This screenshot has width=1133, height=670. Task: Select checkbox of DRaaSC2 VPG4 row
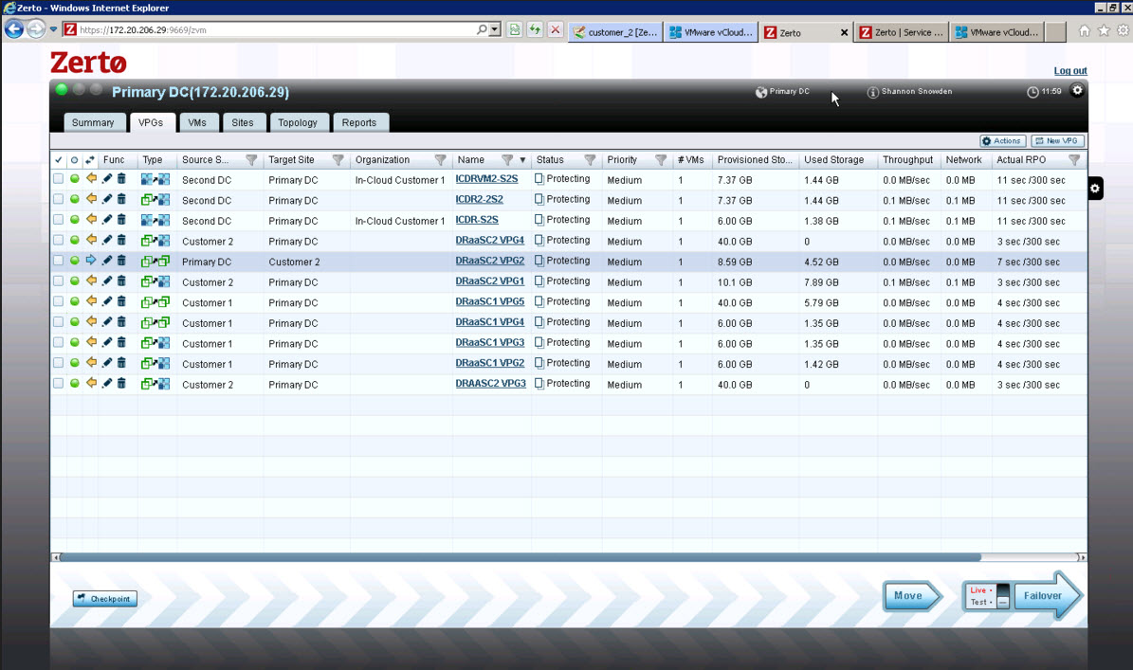pos(58,240)
